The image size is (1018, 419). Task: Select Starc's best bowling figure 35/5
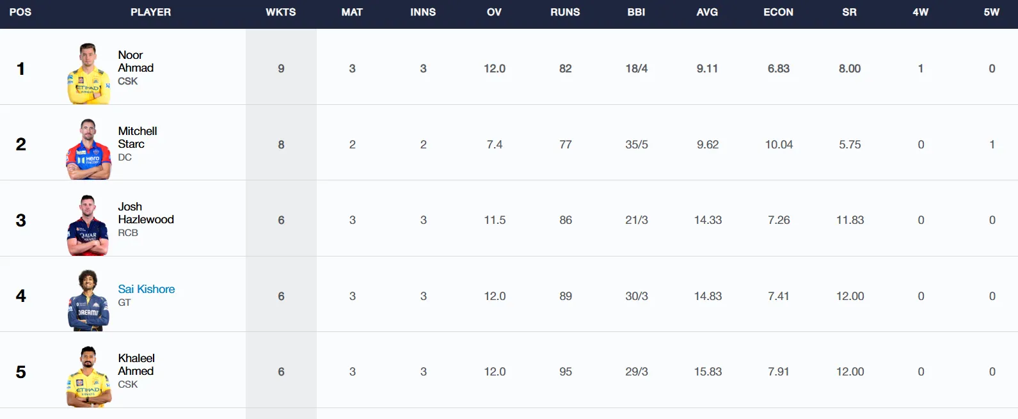click(x=637, y=145)
